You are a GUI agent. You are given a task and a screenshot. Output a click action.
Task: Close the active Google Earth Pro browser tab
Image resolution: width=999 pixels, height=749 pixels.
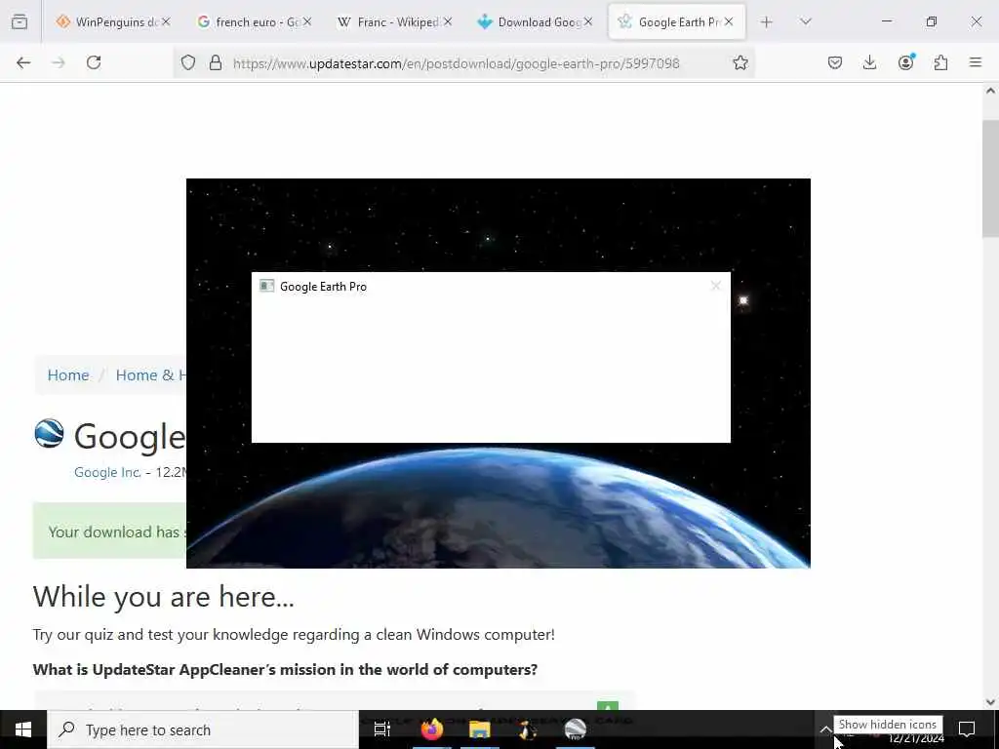point(729,21)
